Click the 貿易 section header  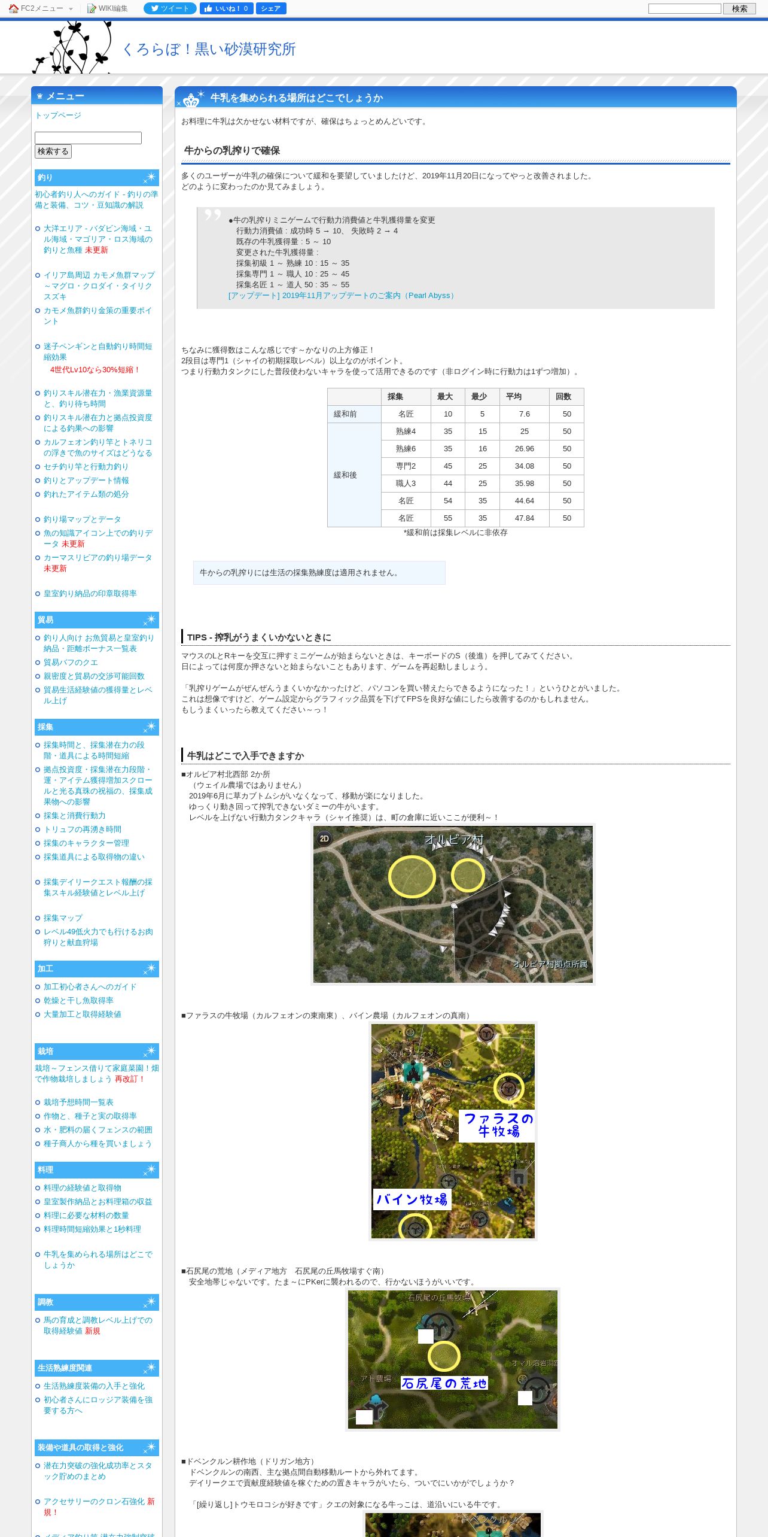click(97, 619)
